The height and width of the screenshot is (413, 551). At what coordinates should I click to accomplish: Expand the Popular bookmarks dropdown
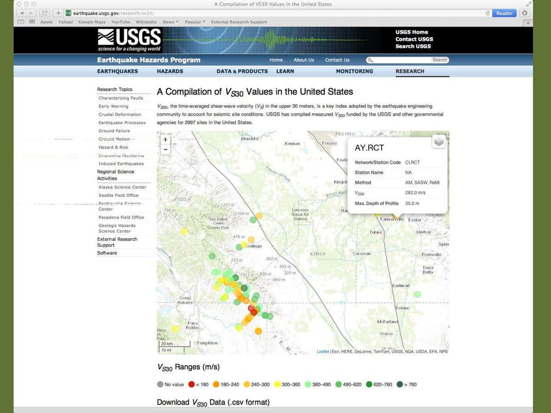pos(195,22)
